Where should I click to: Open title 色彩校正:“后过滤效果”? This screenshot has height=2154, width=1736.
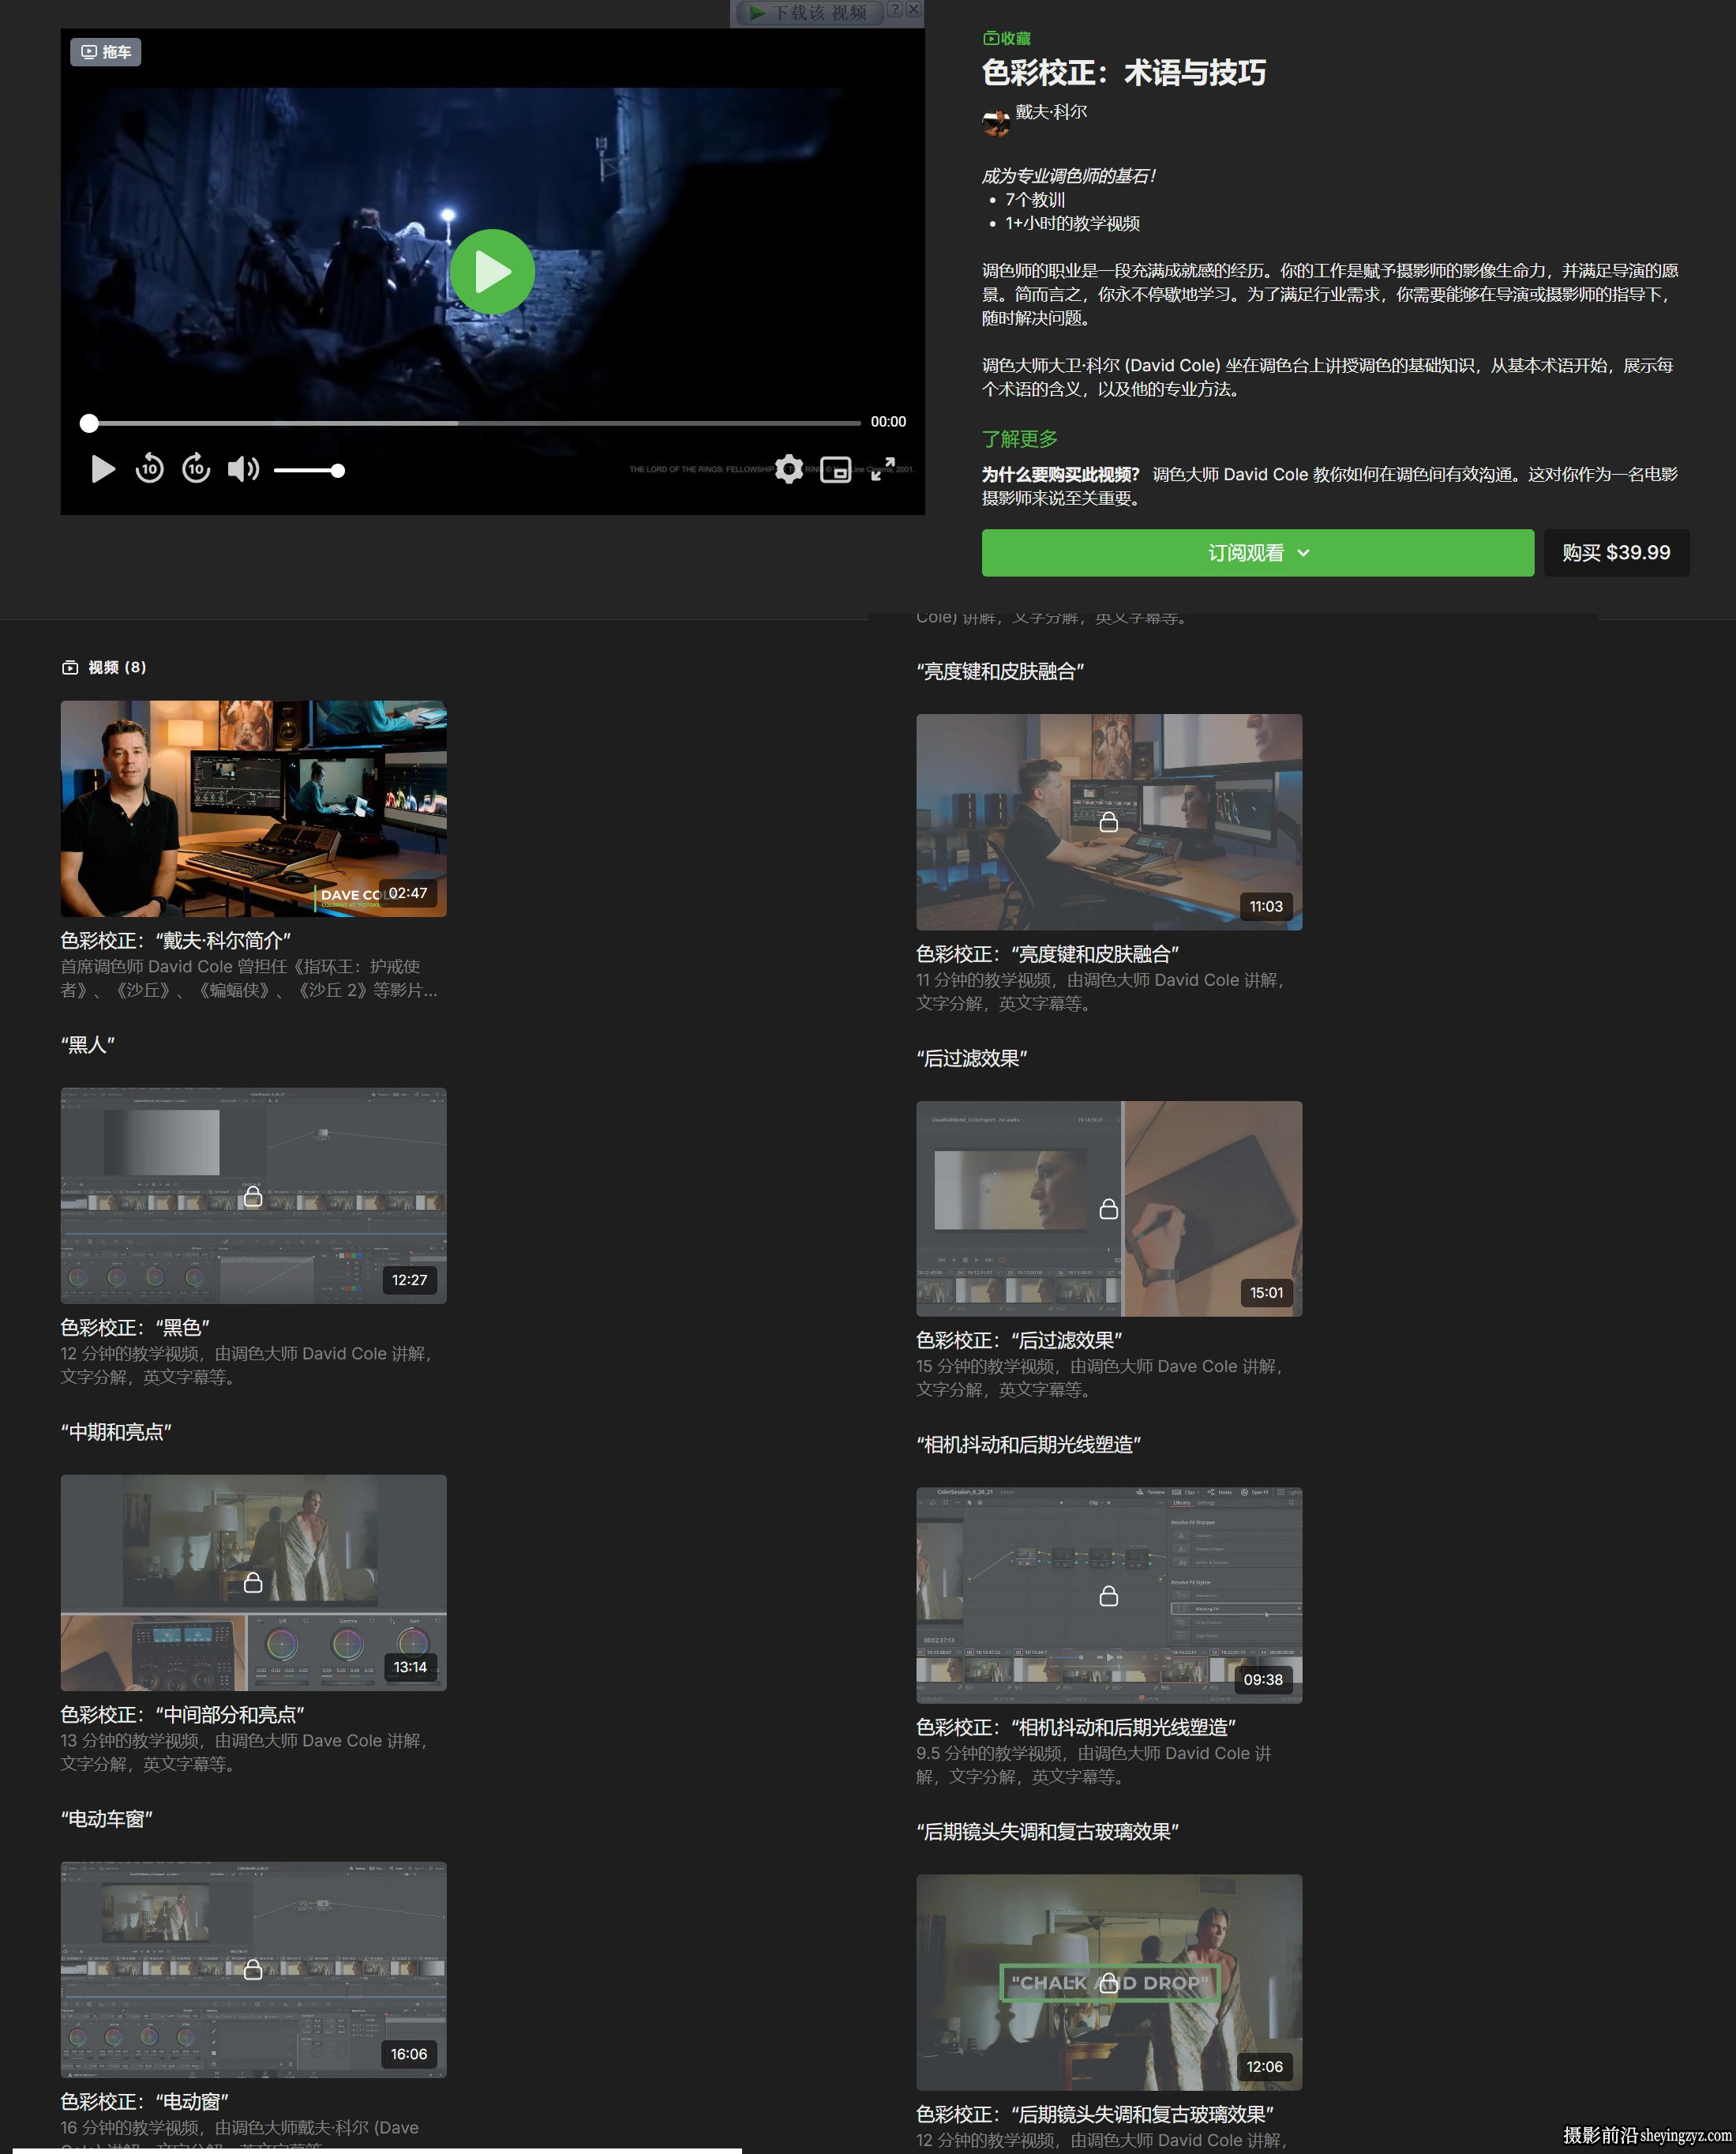coord(1019,1340)
